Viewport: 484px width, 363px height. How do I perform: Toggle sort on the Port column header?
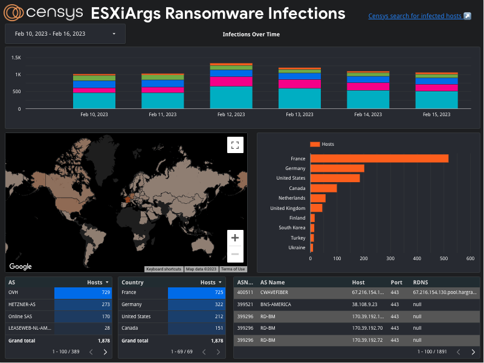click(396, 282)
